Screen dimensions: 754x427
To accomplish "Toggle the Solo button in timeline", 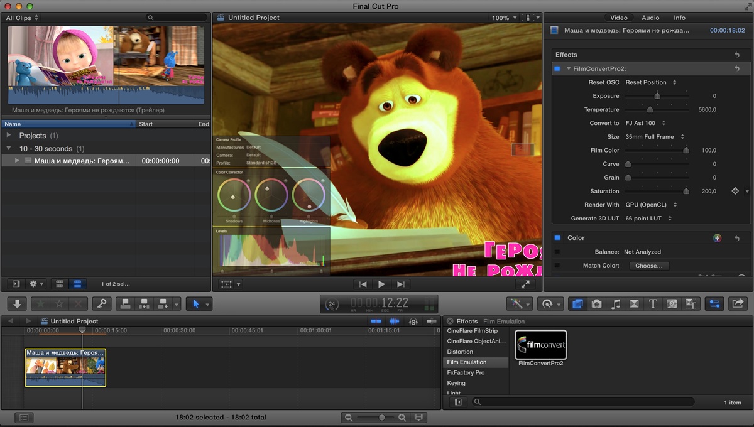I will 413,321.
